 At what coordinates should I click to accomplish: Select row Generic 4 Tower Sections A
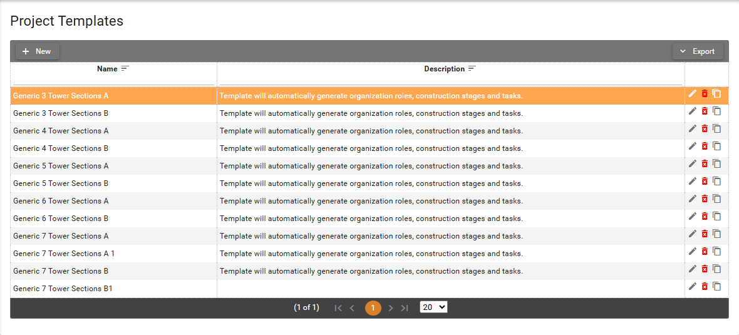pos(369,130)
